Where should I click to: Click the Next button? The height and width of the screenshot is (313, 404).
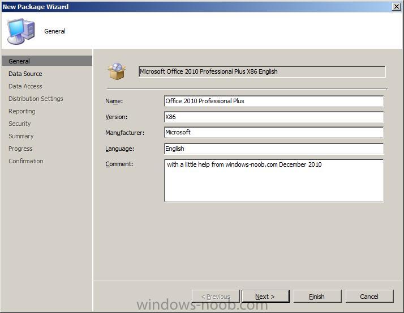tap(265, 296)
